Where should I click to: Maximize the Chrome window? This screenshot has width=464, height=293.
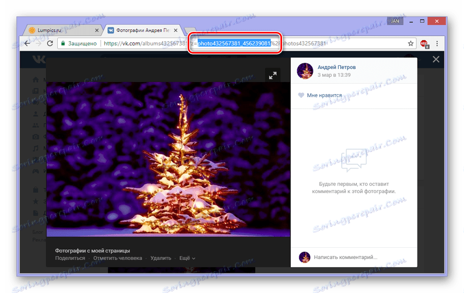pos(422,21)
